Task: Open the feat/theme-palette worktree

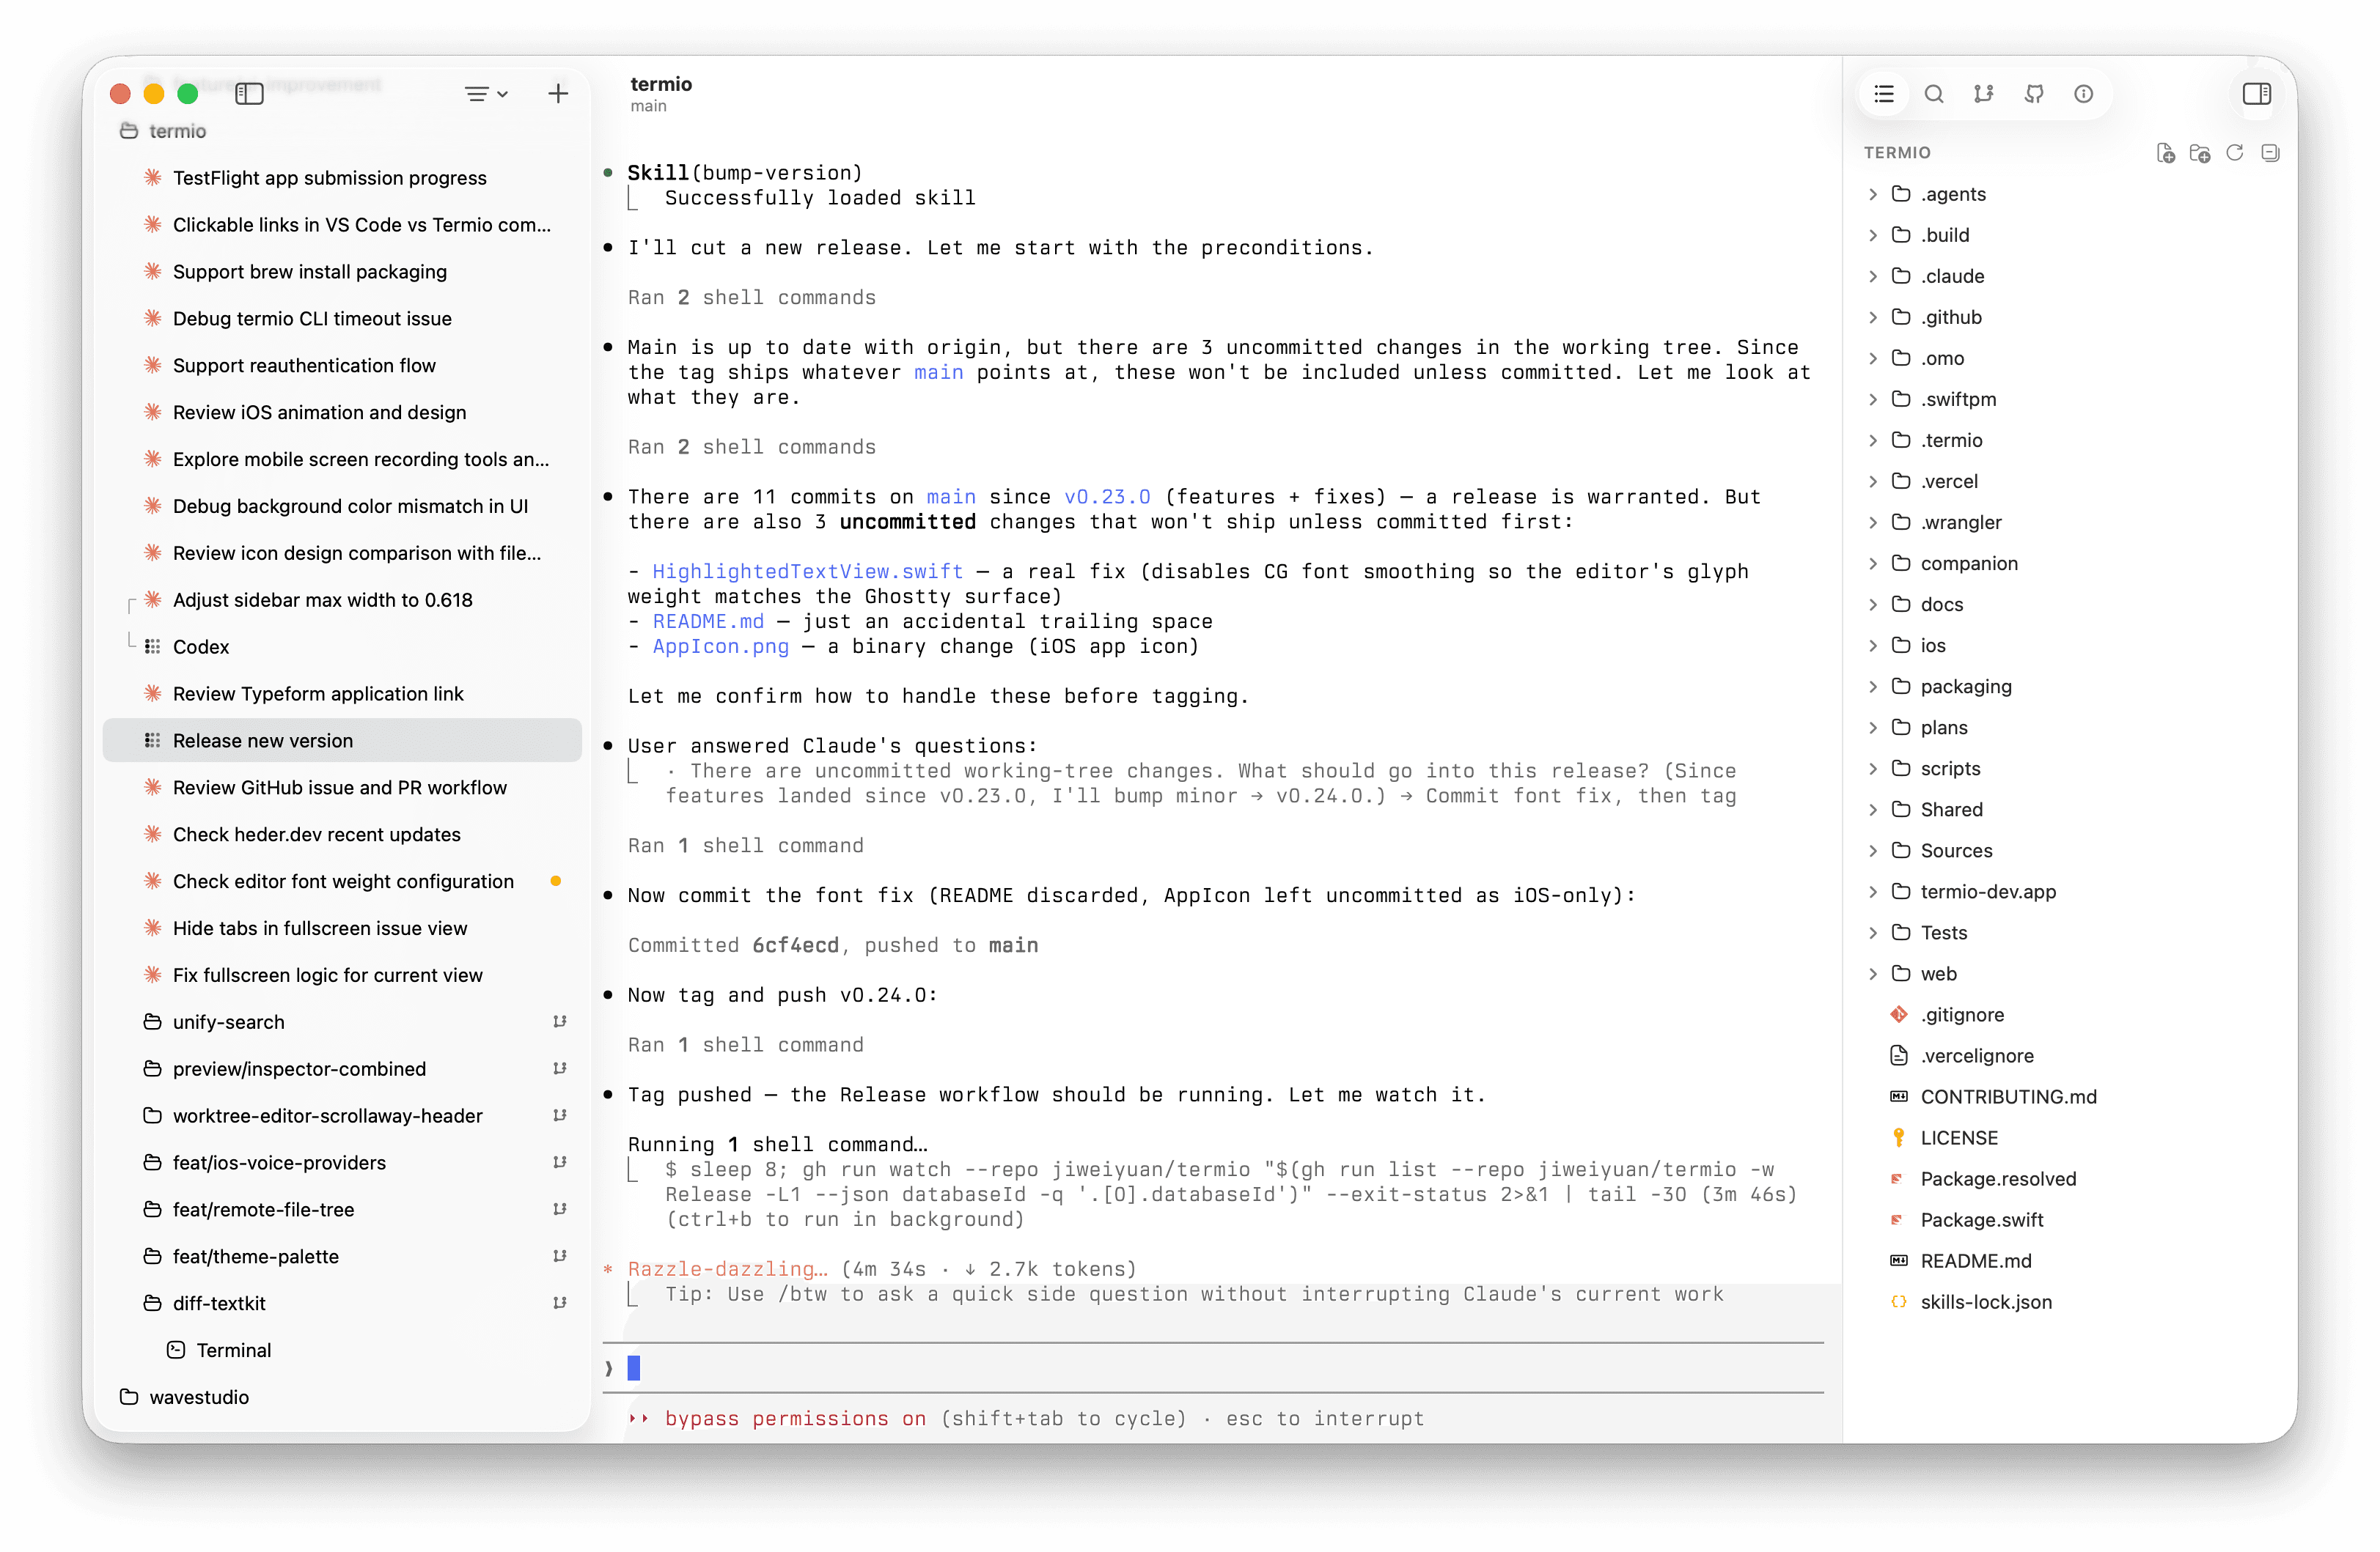Action: click(x=342, y=1256)
